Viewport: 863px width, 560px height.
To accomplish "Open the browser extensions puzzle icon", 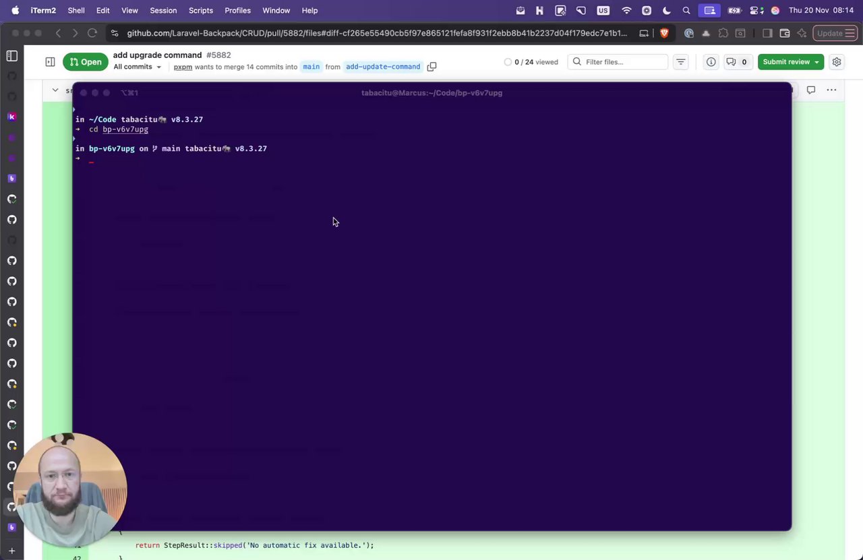I will click(723, 33).
